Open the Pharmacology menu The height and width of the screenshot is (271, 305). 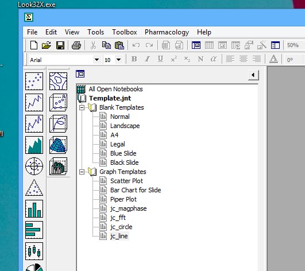[167, 32]
